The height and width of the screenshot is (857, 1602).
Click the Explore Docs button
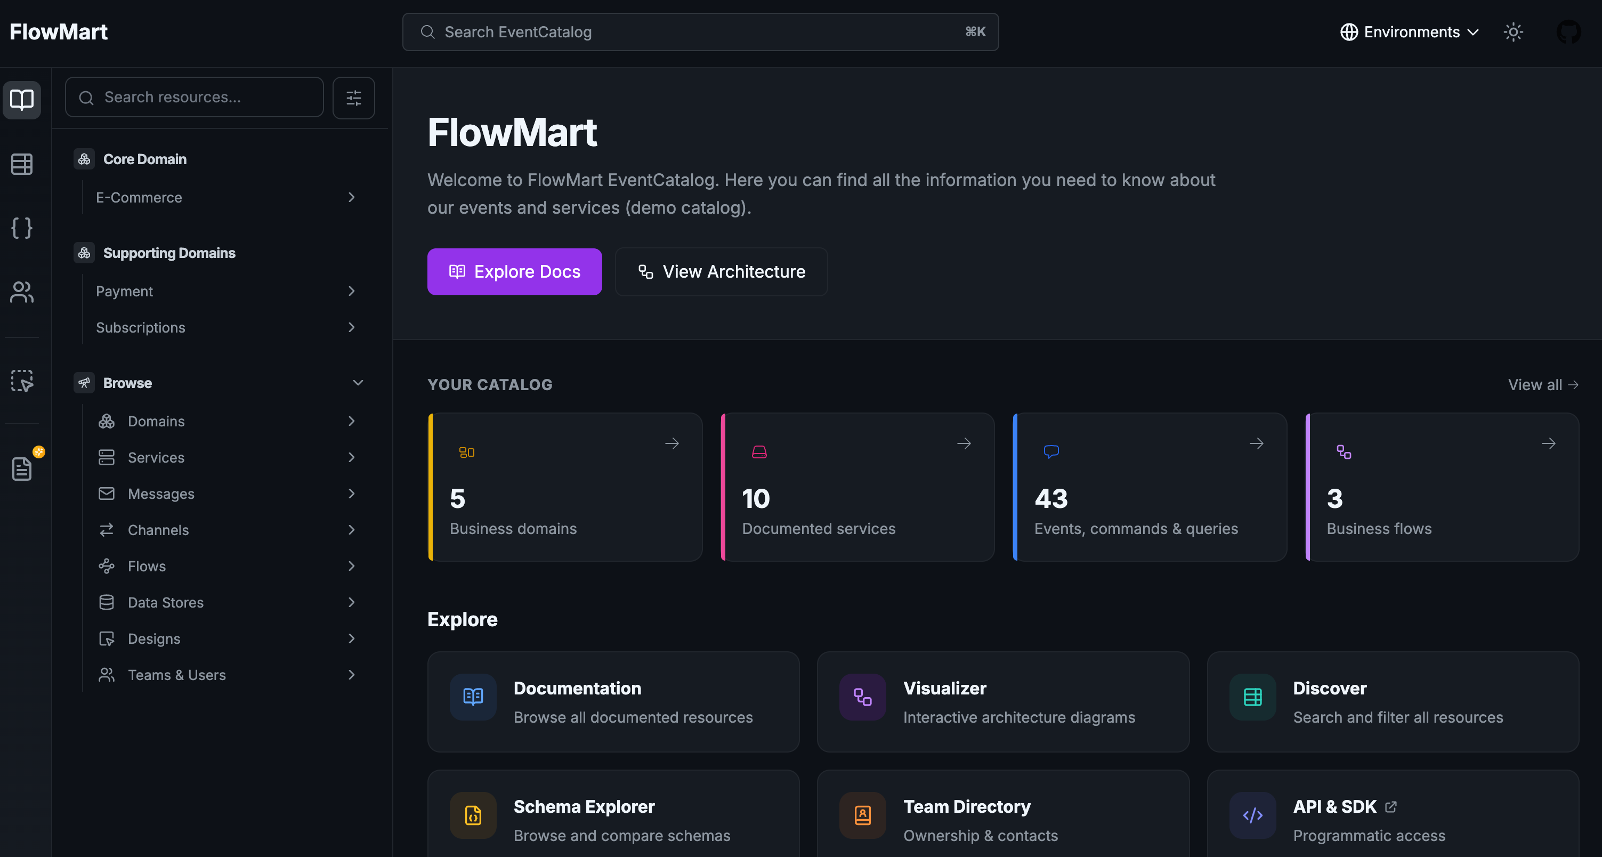(514, 271)
